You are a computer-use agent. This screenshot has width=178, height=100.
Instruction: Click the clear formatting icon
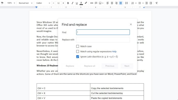pos(157,3)
